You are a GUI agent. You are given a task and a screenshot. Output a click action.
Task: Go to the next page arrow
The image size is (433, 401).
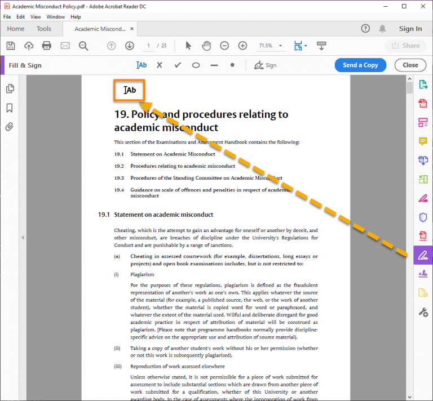(x=130, y=46)
